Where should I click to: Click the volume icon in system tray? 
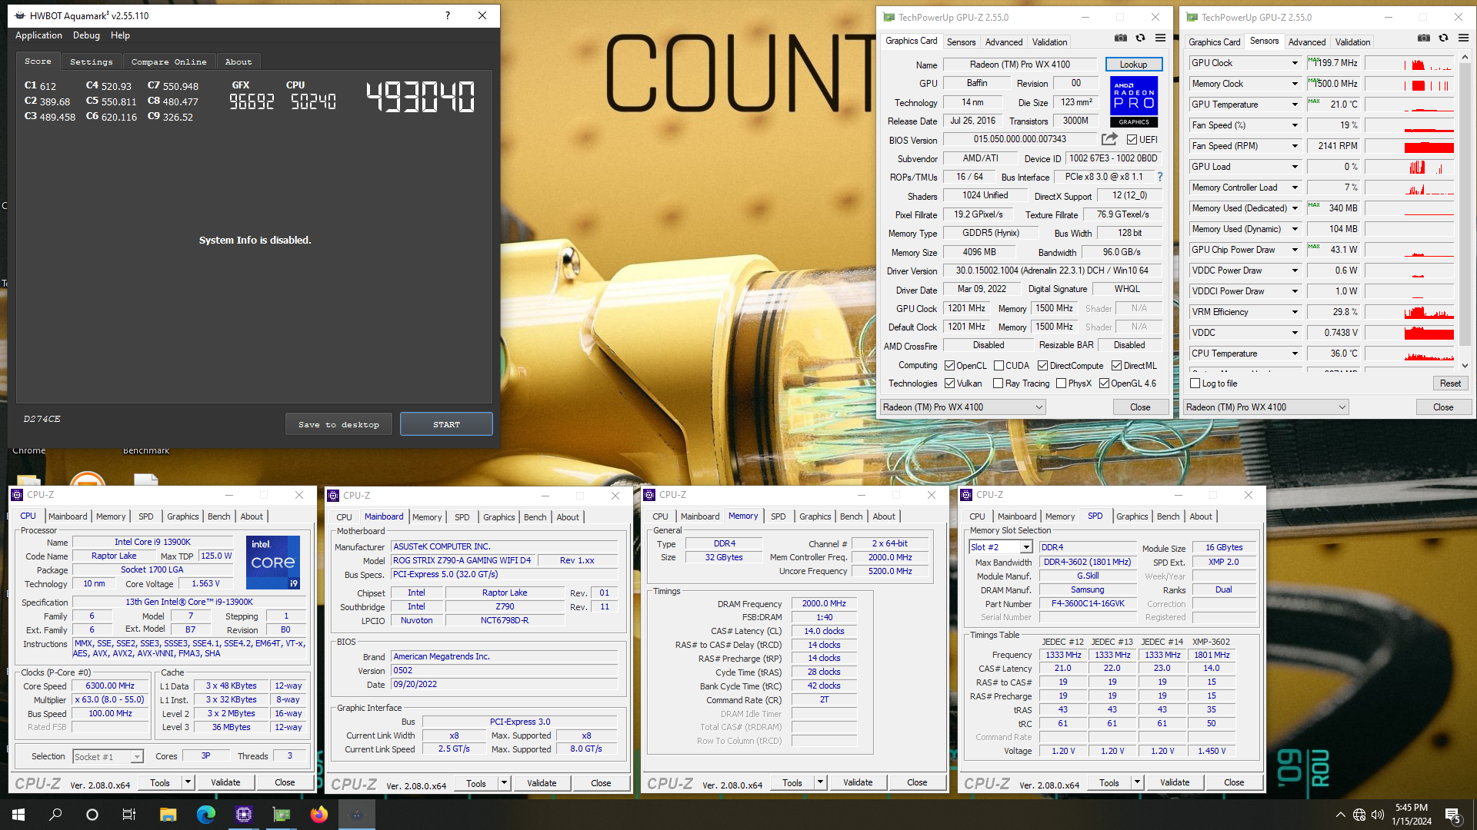click(x=1378, y=815)
